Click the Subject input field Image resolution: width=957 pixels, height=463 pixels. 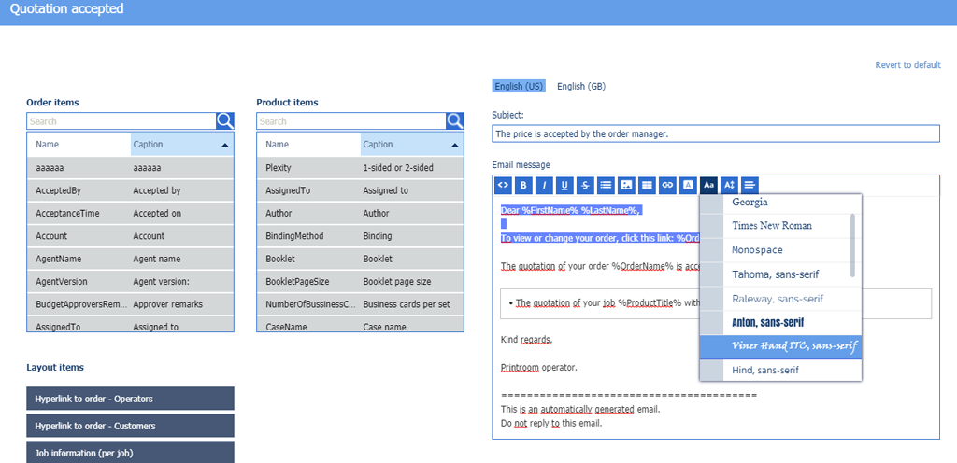click(x=715, y=134)
